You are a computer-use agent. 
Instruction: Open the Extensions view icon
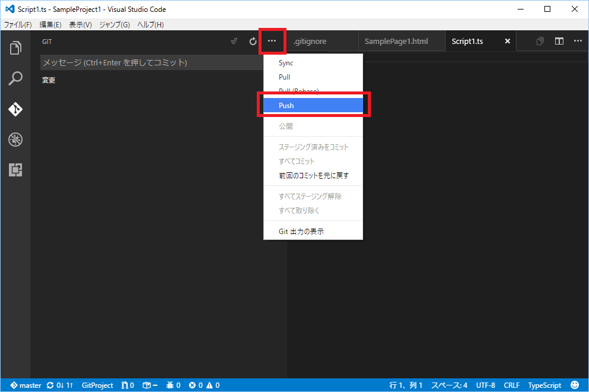click(15, 170)
